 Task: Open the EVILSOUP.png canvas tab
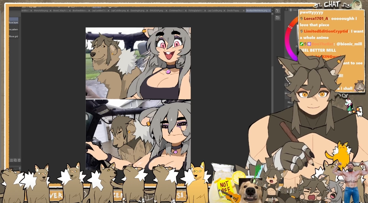(x=157, y=10)
